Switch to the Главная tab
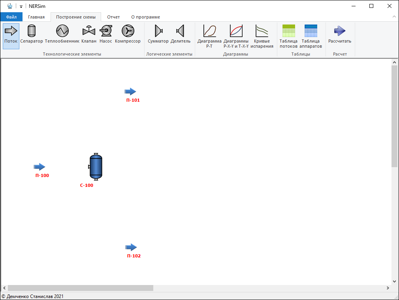The image size is (399, 300). [36, 17]
